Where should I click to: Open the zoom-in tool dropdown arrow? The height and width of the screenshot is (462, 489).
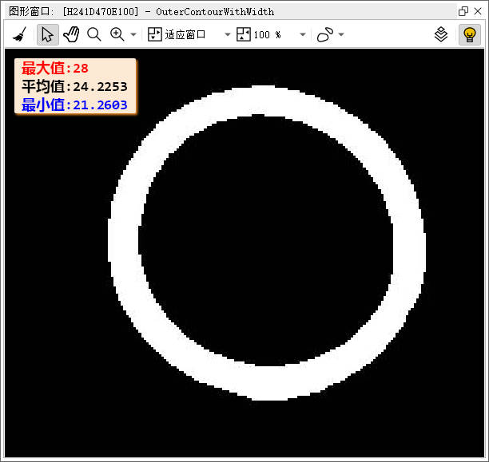pyautogui.click(x=133, y=34)
